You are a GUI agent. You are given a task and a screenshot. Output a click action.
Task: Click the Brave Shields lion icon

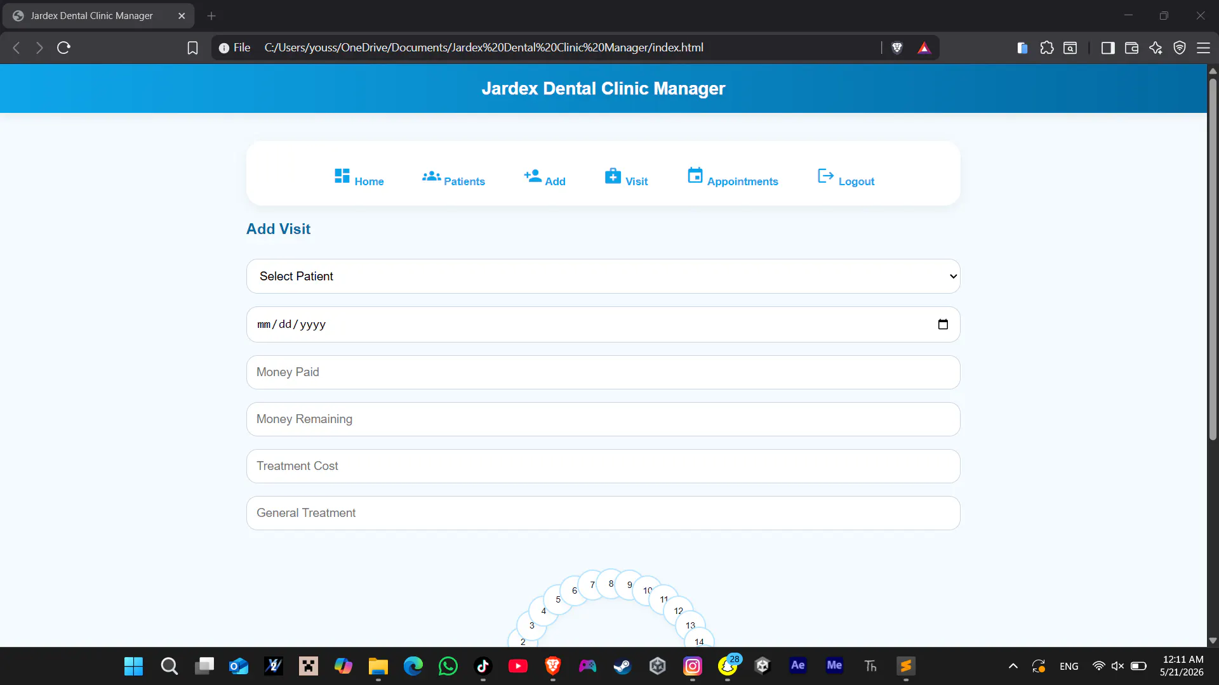[x=897, y=48]
